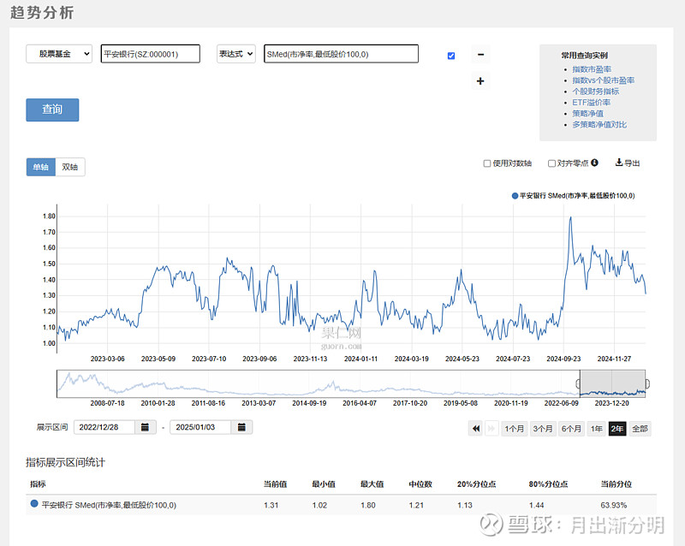Click the 导出 download icon
685x546 pixels.
pyautogui.click(x=619, y=163)
